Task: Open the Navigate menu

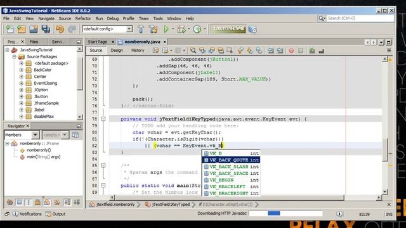Action: (46, 18)
